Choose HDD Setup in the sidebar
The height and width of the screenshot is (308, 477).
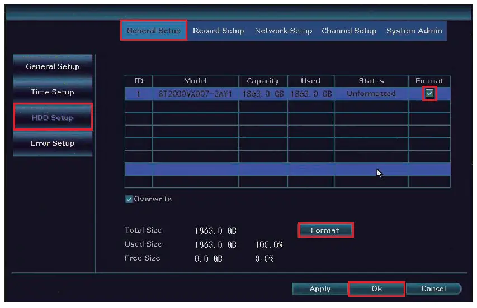53,118
